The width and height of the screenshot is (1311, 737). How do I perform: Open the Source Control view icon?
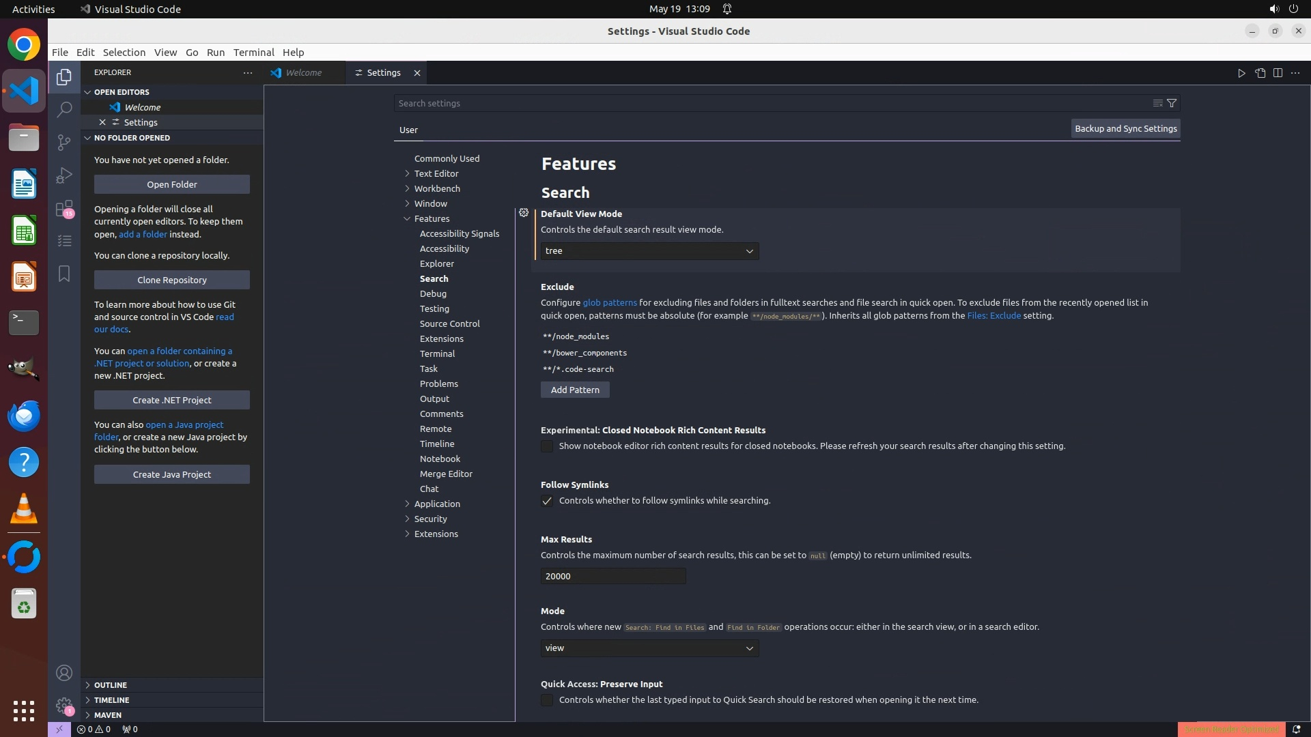point(64,142)
